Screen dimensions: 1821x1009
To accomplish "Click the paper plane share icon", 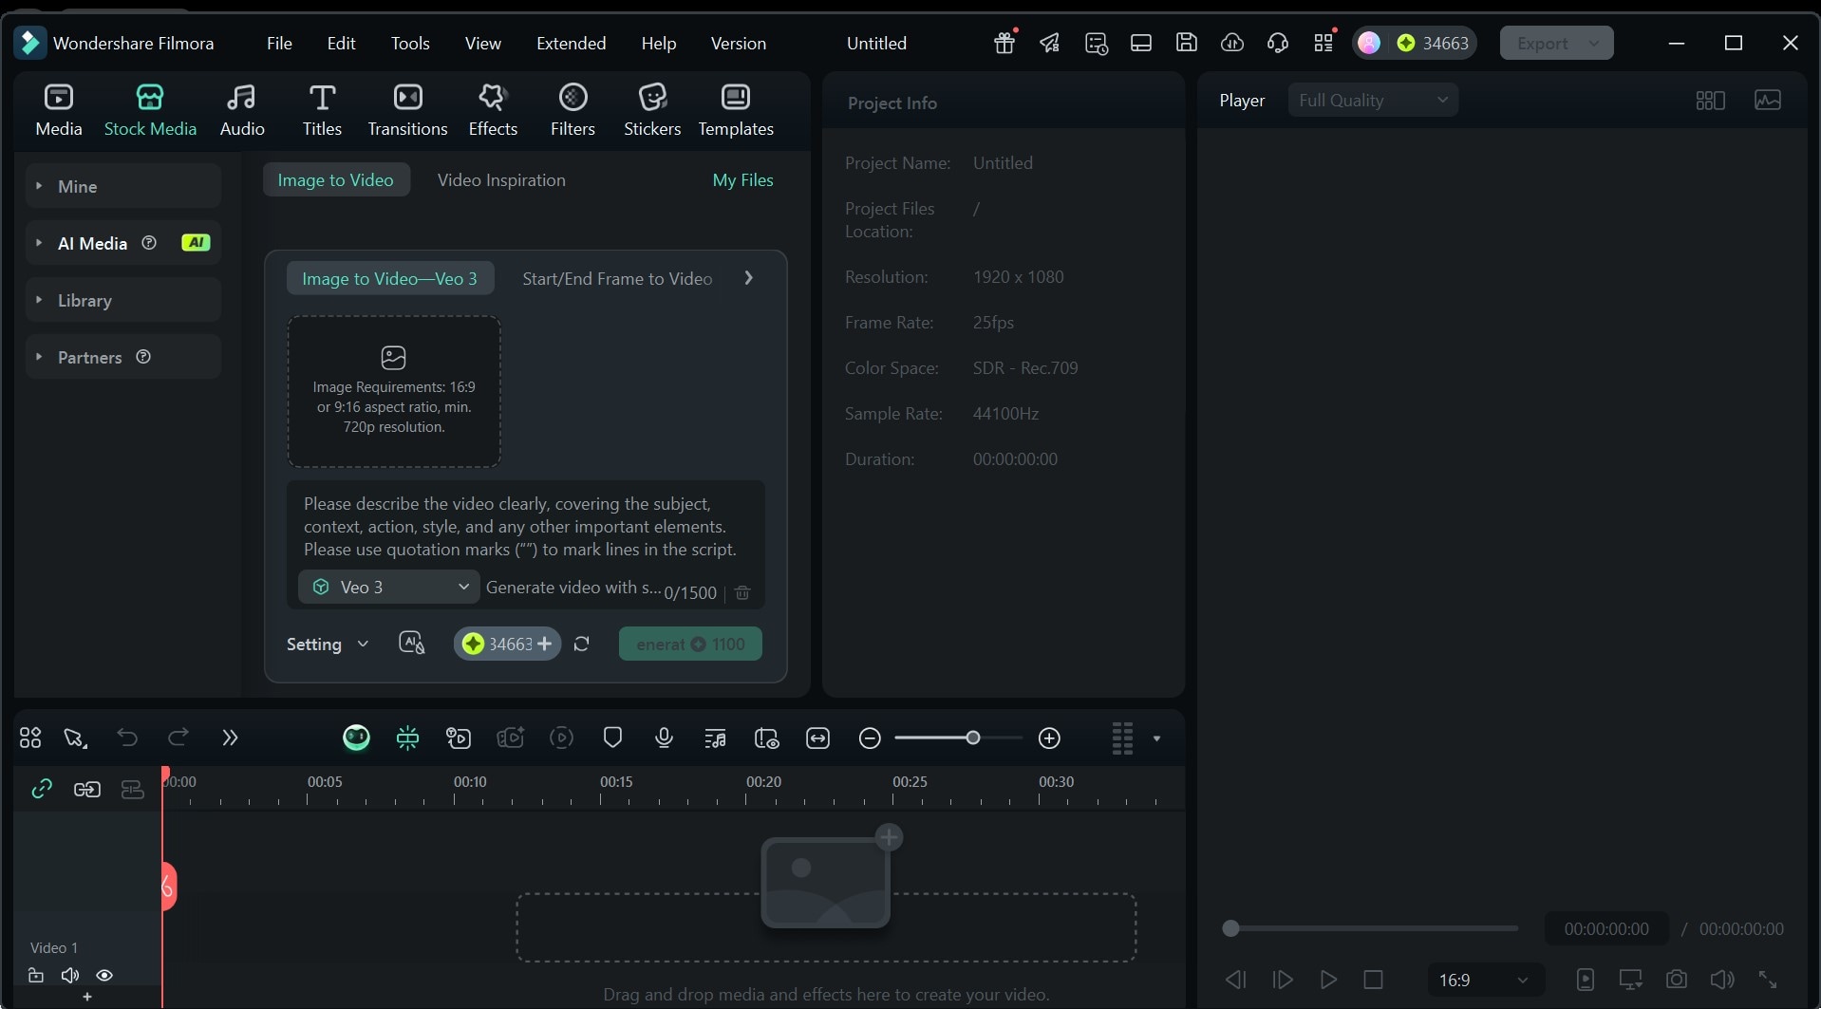I will (1049, 43).
